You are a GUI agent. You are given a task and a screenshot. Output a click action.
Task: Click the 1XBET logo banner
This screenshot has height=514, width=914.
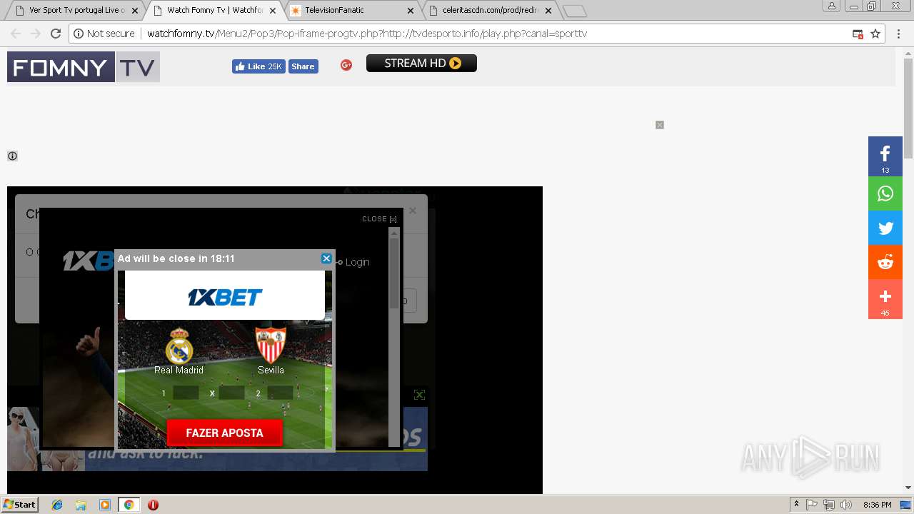pyautogui.click(x=225, y=296)
